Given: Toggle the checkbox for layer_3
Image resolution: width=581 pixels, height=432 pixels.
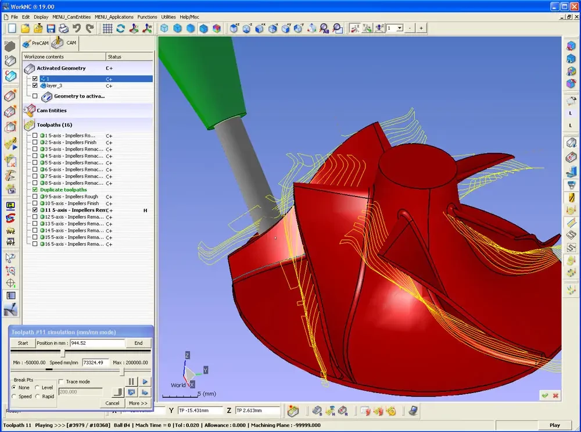Looking at the screenshot, I should tap(35, 85).
